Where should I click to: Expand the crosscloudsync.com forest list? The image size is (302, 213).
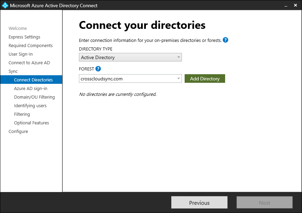point(130,78)
